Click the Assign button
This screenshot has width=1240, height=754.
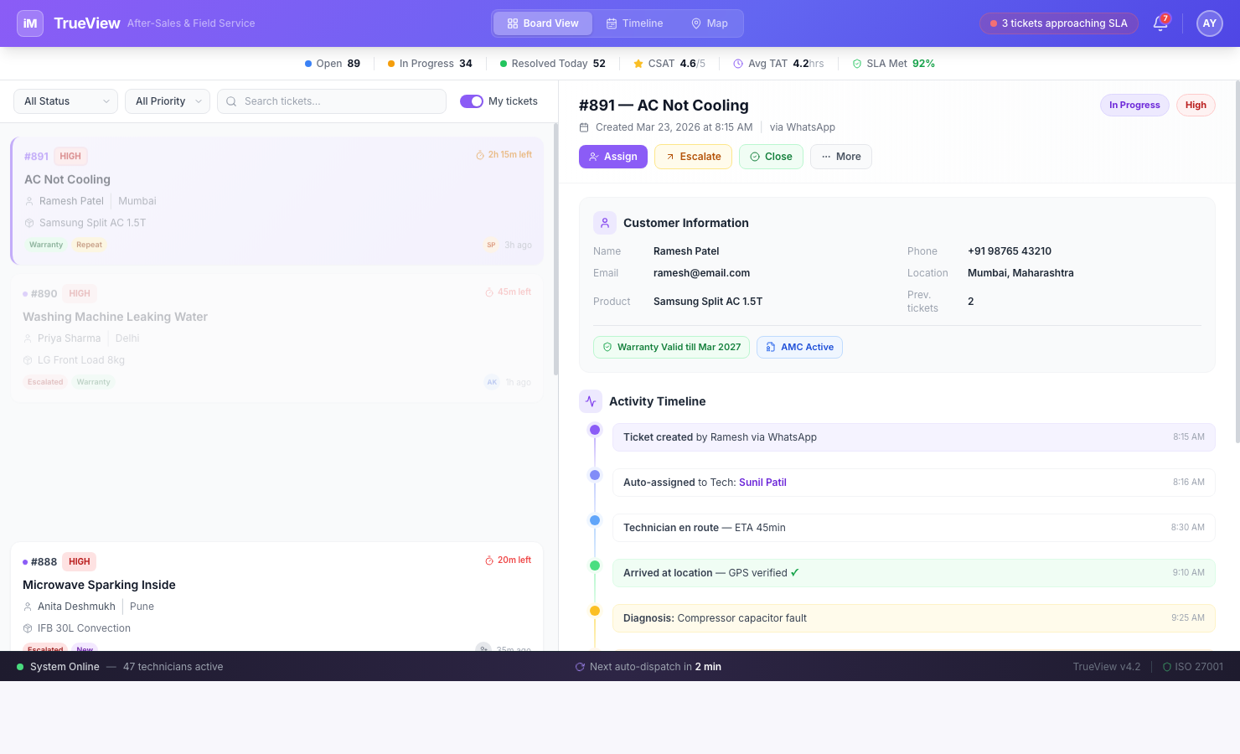[x=612, y=156]
